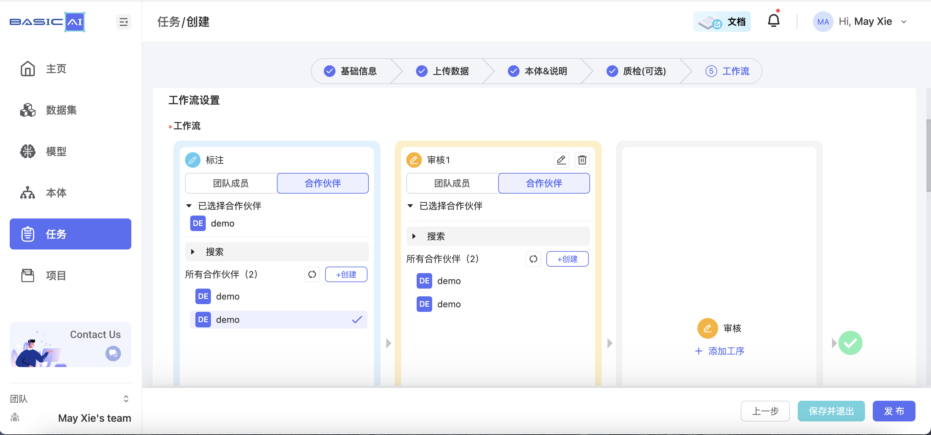
Task: Click the MA user avatar
Action: [x=823, y=22]
